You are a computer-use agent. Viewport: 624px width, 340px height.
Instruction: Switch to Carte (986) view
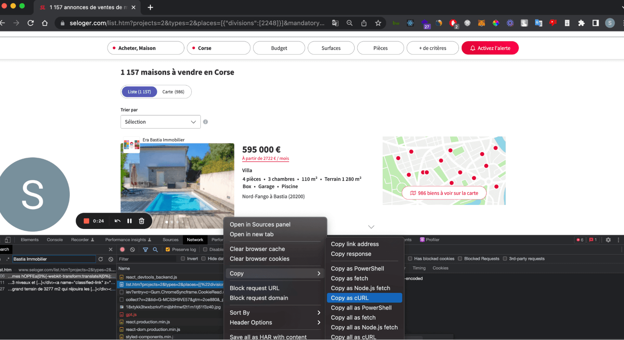coord(173,92)
